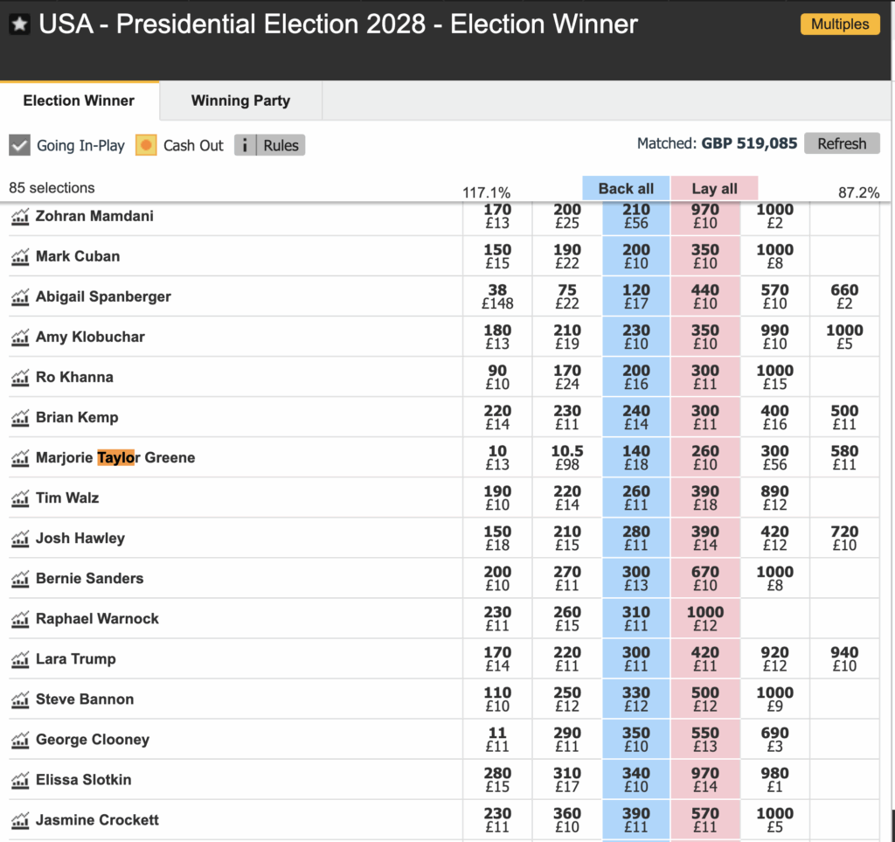Click the star favourite icon beside market title
895x842 pixels.
(20, 24)
